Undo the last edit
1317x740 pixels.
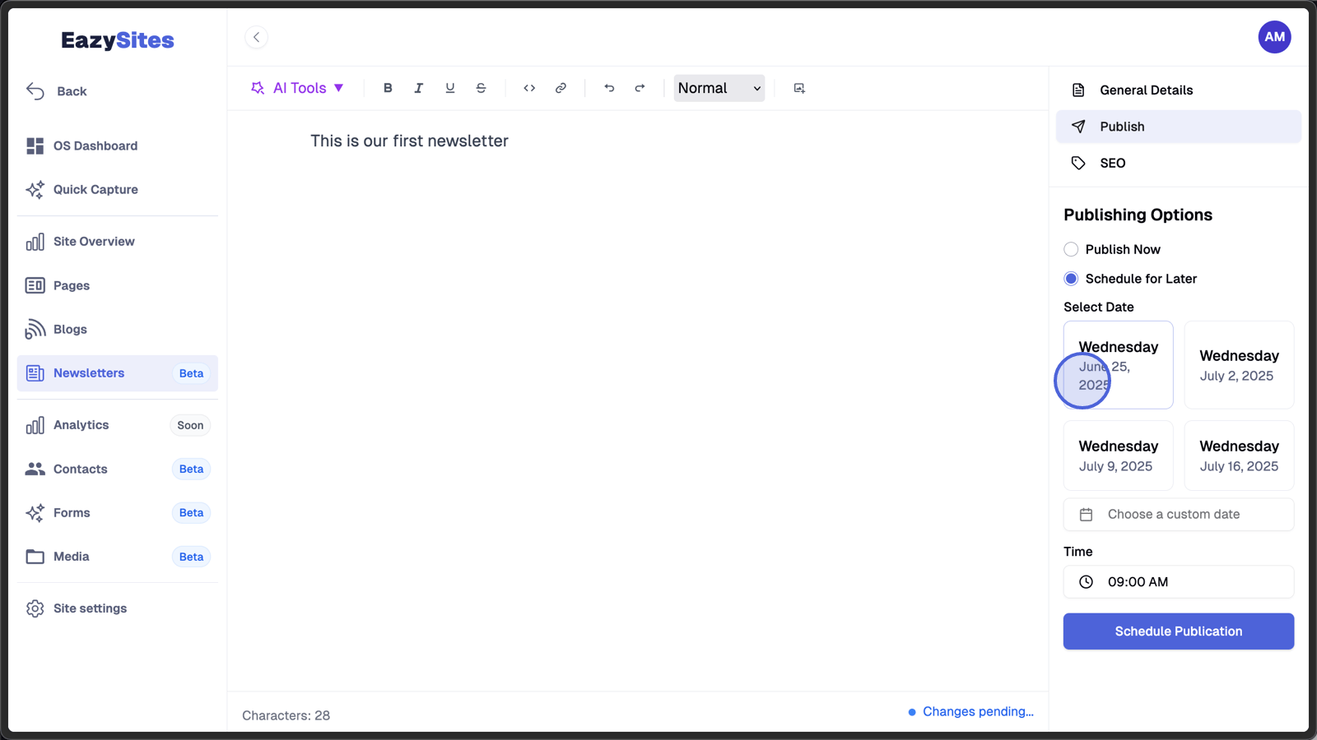click(609, 88)
